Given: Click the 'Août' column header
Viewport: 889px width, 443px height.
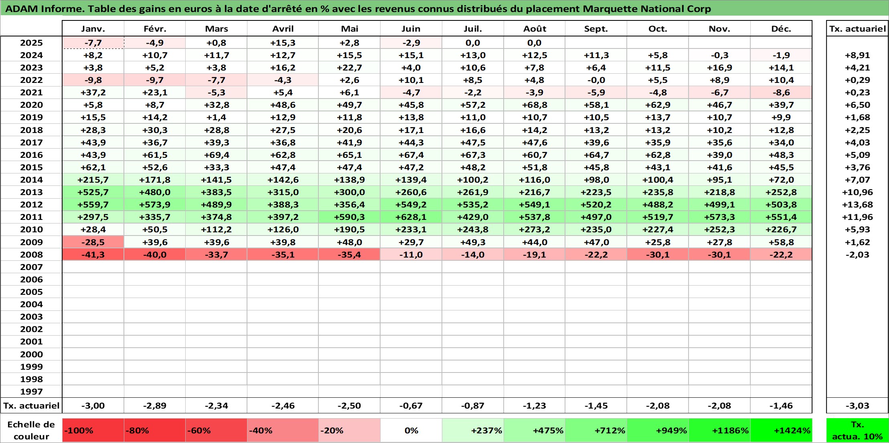Looking at the screenshot, I should point(534,28).
